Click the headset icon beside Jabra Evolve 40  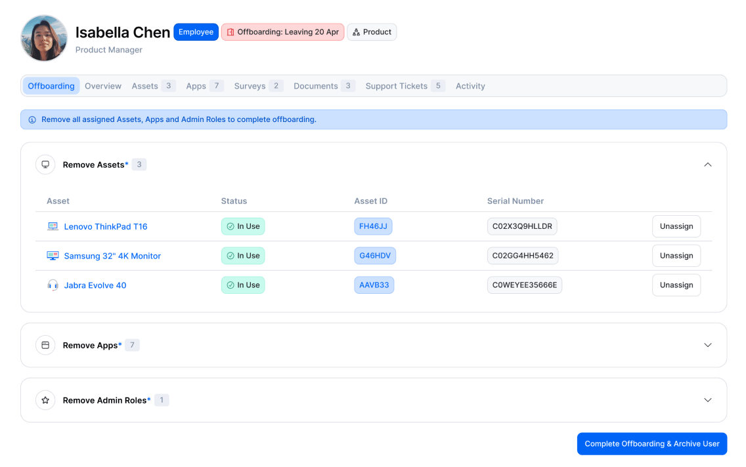[x=53, y=285]
